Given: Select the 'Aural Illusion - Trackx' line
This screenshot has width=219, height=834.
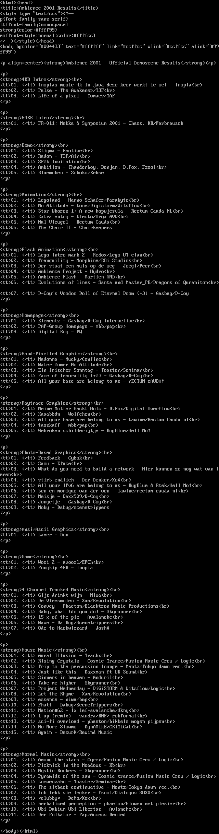Looking at the screenshot, I should [x=69, y=655].
